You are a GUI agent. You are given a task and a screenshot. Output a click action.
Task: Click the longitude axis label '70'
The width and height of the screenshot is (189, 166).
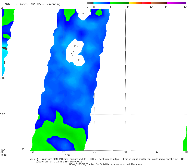click(x=64, y=152)
